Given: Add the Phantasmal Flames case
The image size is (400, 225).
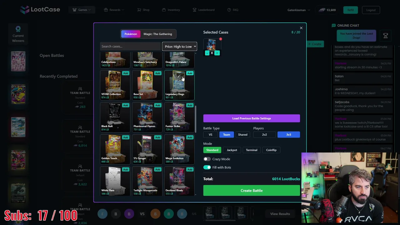Looking at the screenshot, I should tap(157, 105).
